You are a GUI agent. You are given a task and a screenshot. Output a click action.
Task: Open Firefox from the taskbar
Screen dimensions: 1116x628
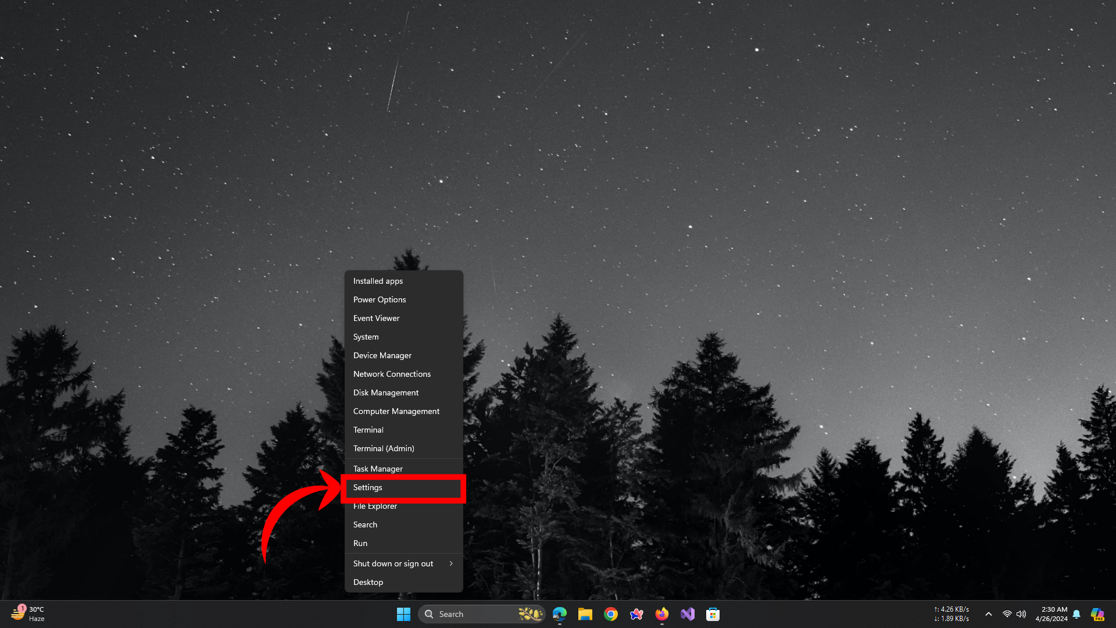click(661, 614)
